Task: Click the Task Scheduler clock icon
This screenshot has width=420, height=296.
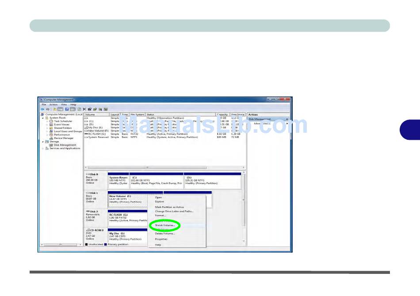Action: pos(51,121)
